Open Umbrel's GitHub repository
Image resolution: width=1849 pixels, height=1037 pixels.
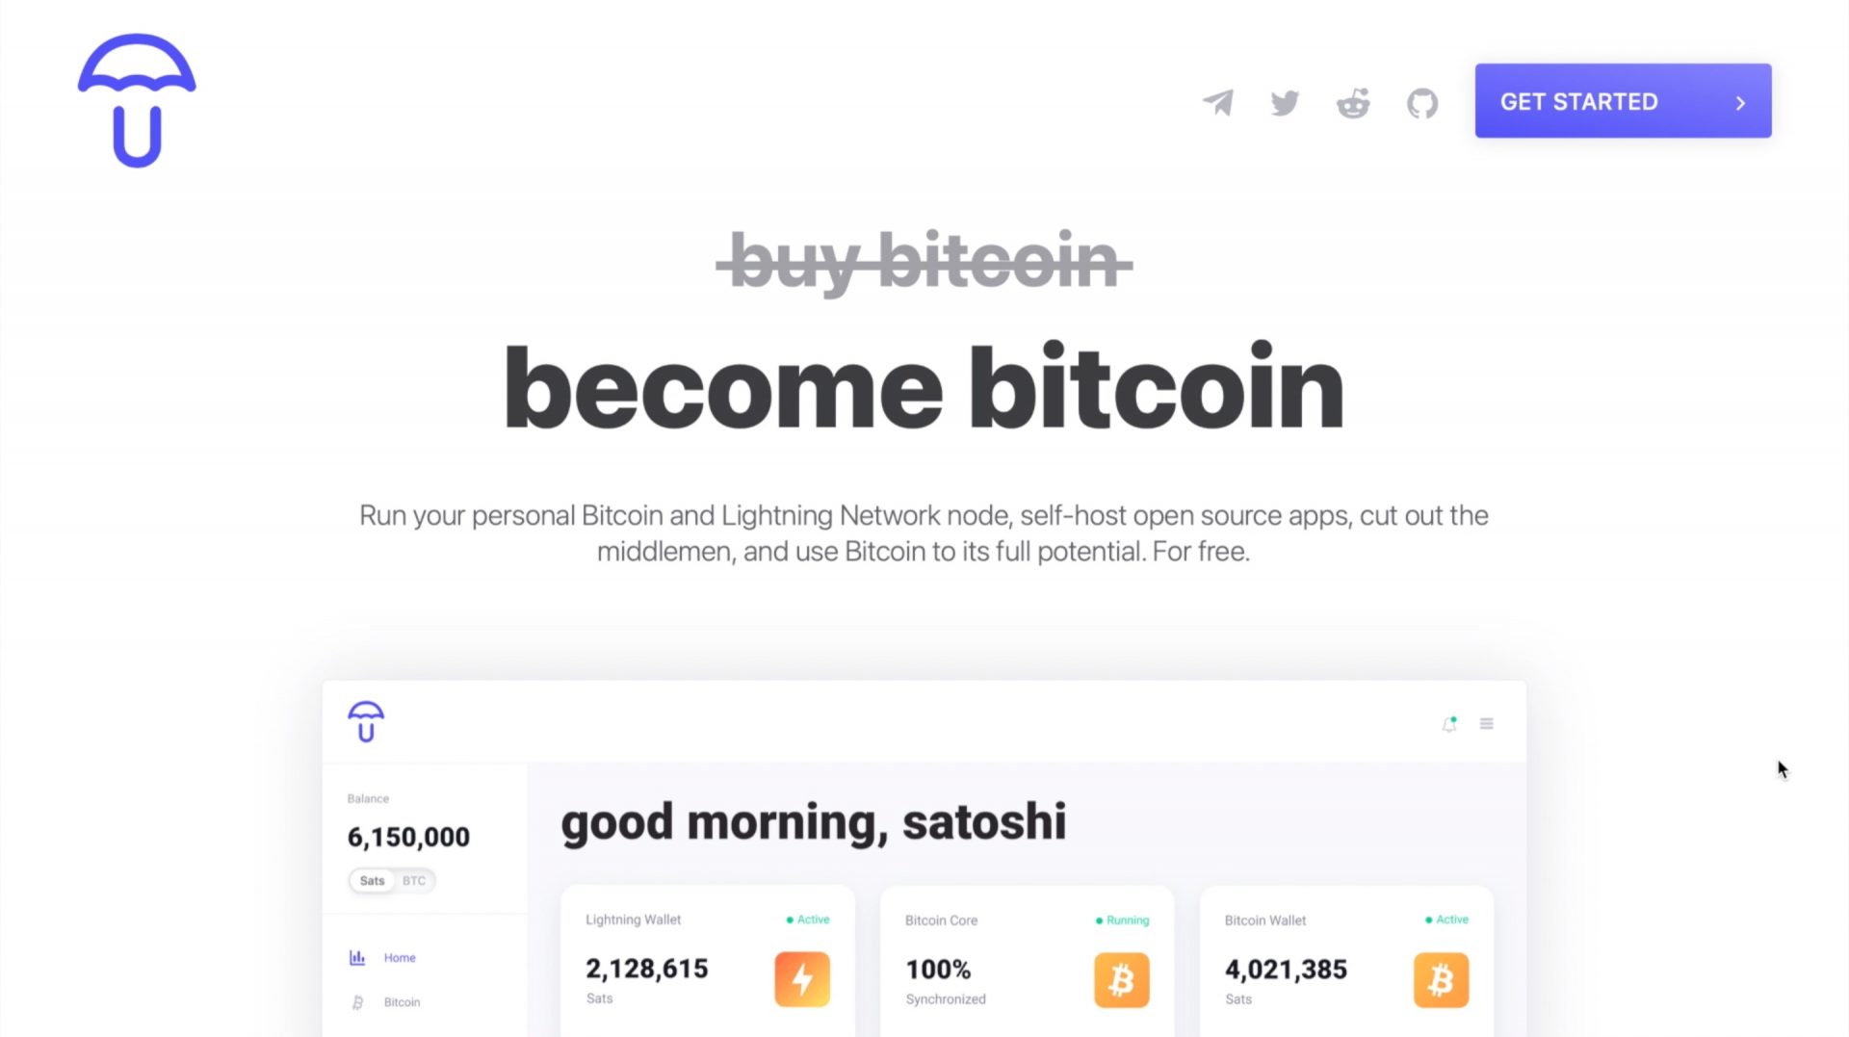point(1421,102)
